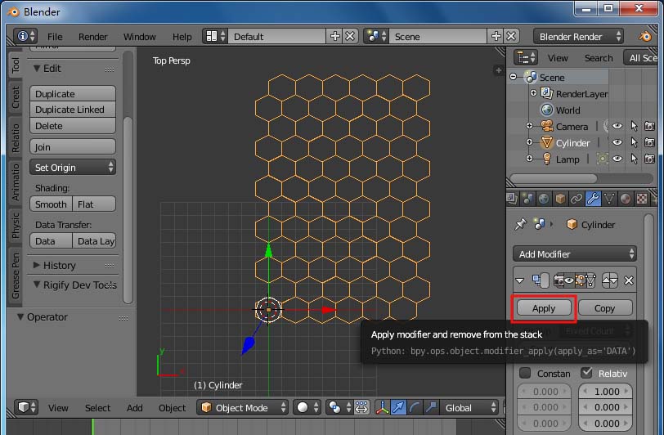The width and height of the screenshot is (664, 435).
Task: Open the Render menu
Action: pos(92,37)
